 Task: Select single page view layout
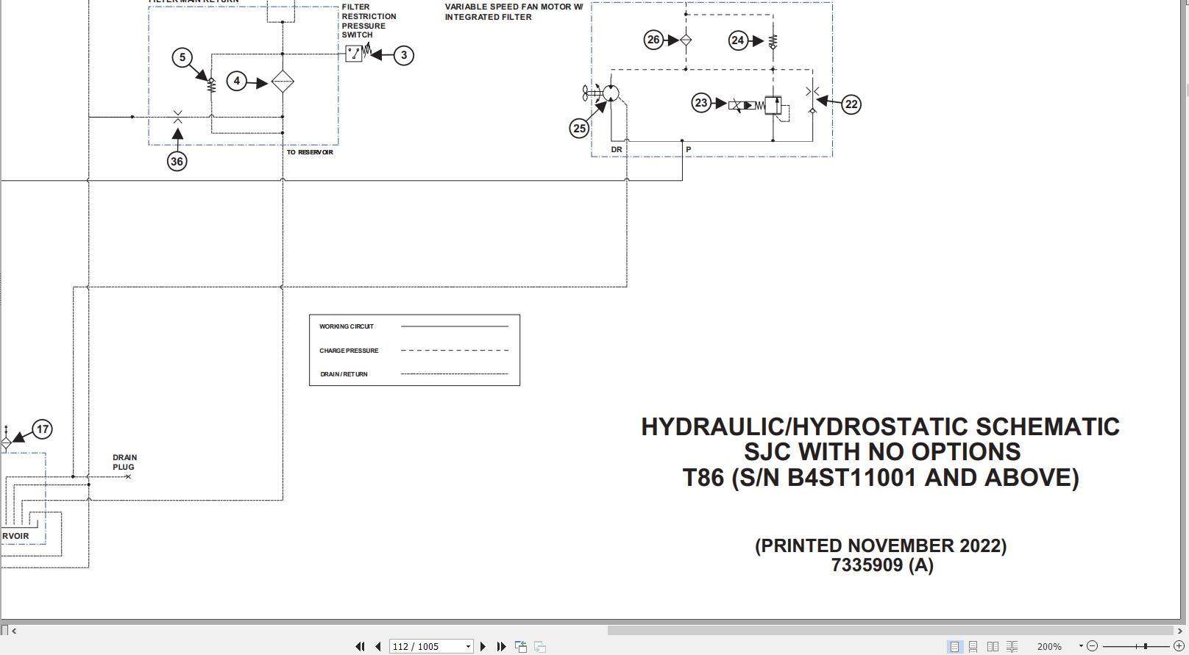coord(954,646)
